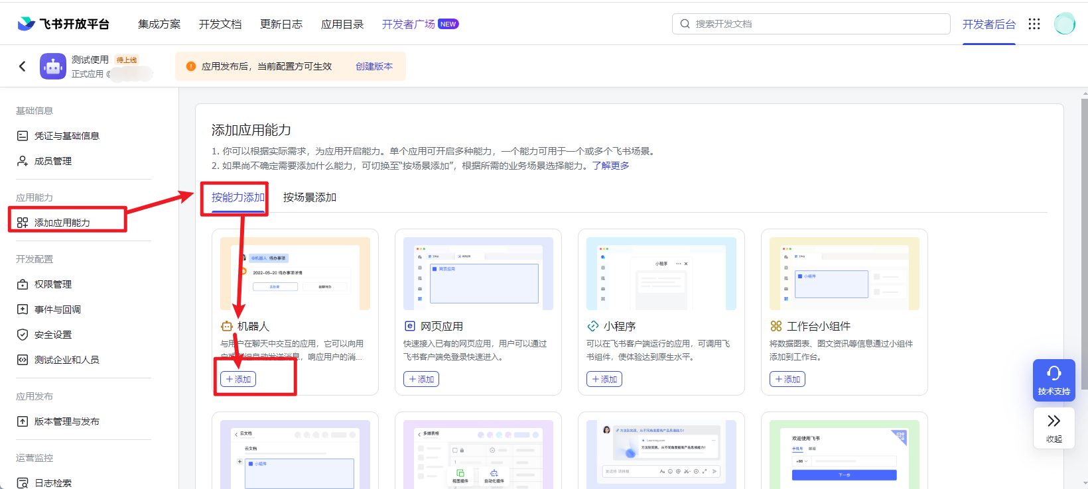Click 创建版本 link in notice banner
Screen dimensions: 1088x489
click(x=374, y=66)
